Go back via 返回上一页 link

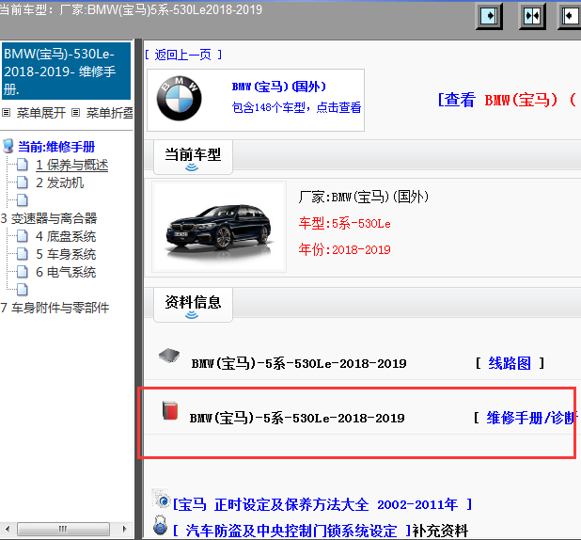(183, 55)
